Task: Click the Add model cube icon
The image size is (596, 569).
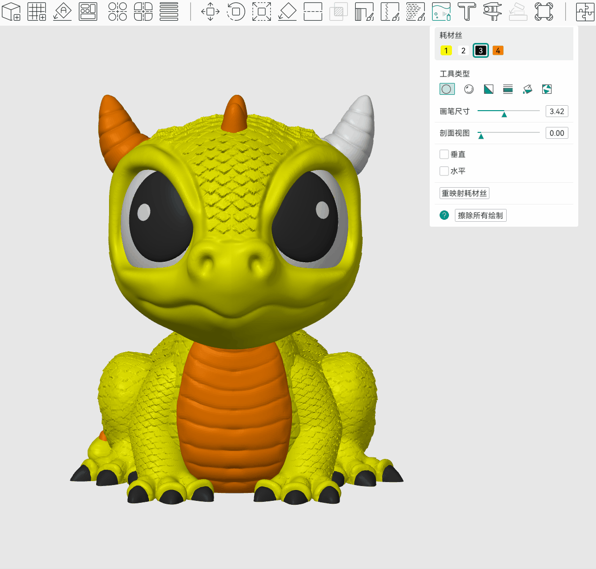Action: (x=11, y=11)
